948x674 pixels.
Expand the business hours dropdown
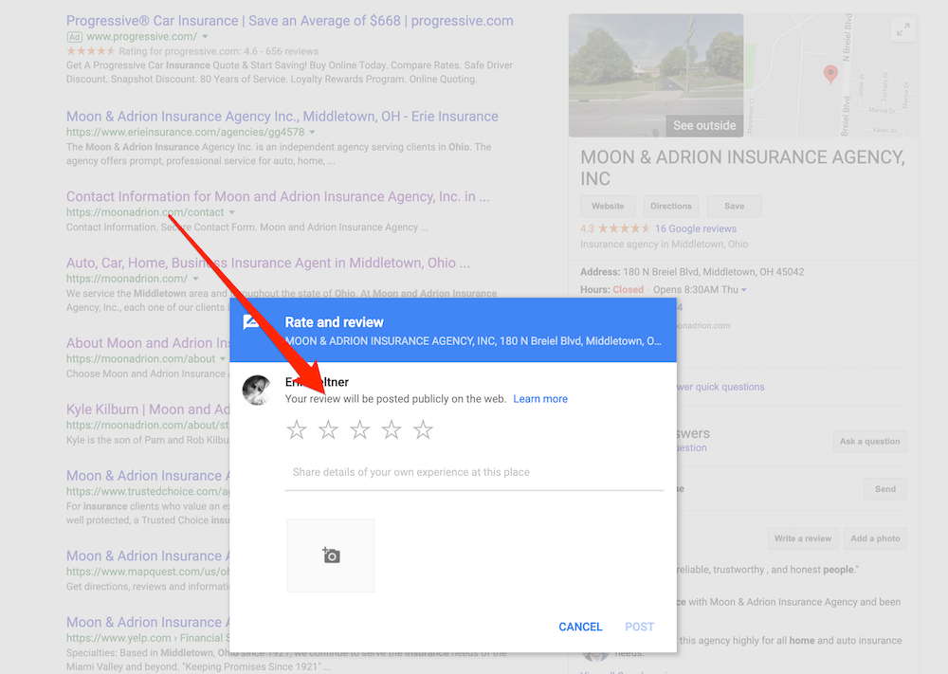[743, 290]
